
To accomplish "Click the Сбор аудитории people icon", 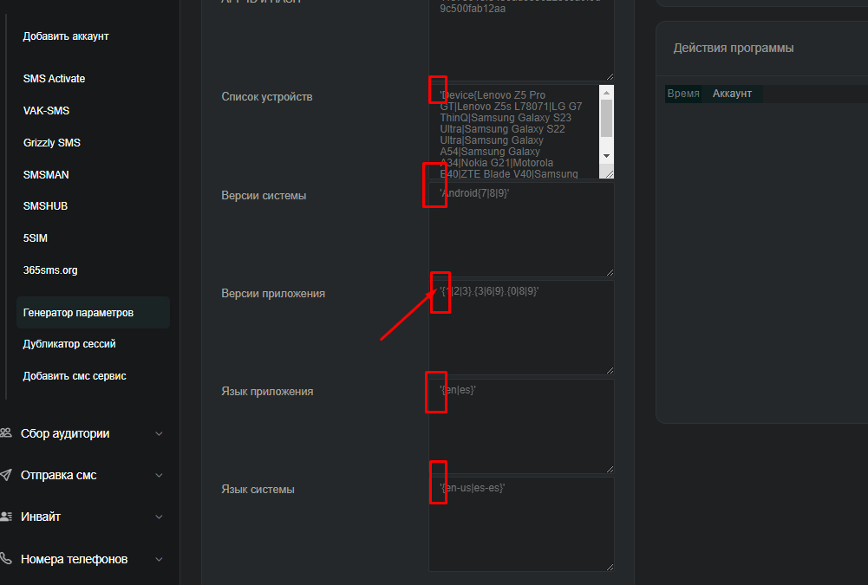I will (x=6, y=433).
